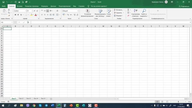Switch to Normal view in status bar

click(157, 102)
